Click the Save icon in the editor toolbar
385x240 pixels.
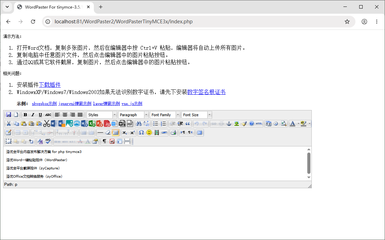point(9,115)
